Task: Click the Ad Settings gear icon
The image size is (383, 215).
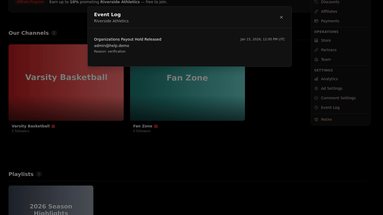Action: 316,88
